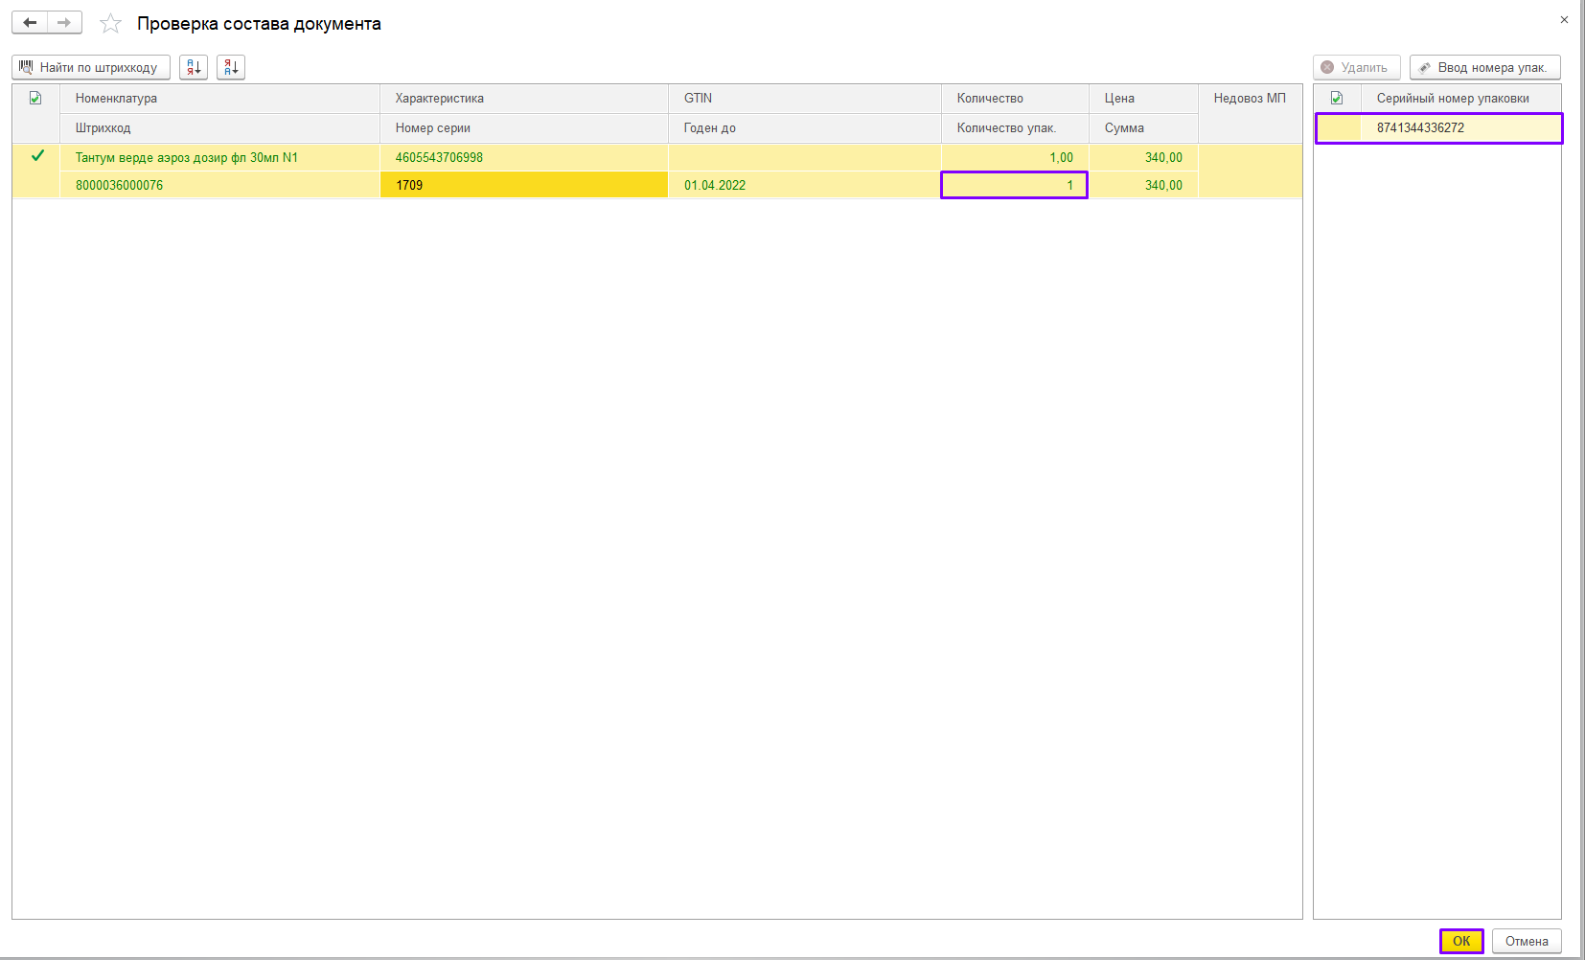This screenshot has height=960, width=1585.
Task: Toggle the check cell for serial 8741344336272
Action: (1338, 127)
